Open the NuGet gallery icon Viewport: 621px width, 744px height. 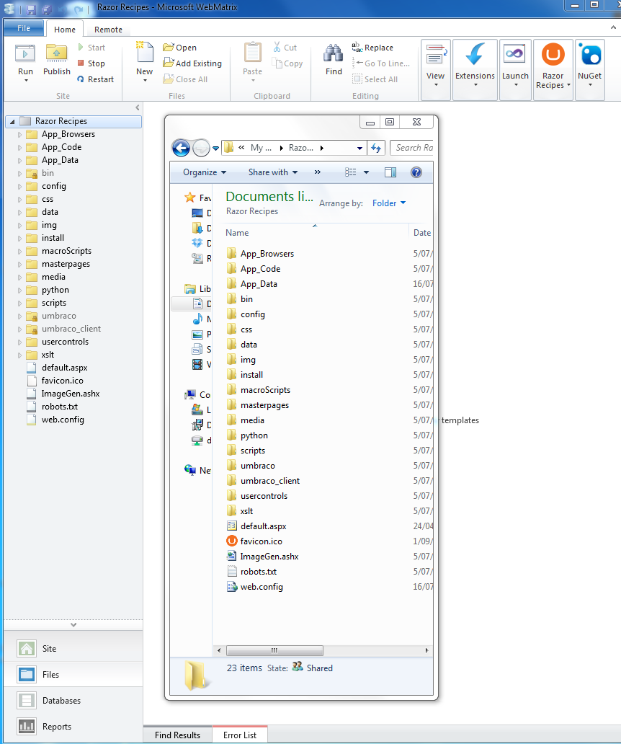(x=590, y=55)
